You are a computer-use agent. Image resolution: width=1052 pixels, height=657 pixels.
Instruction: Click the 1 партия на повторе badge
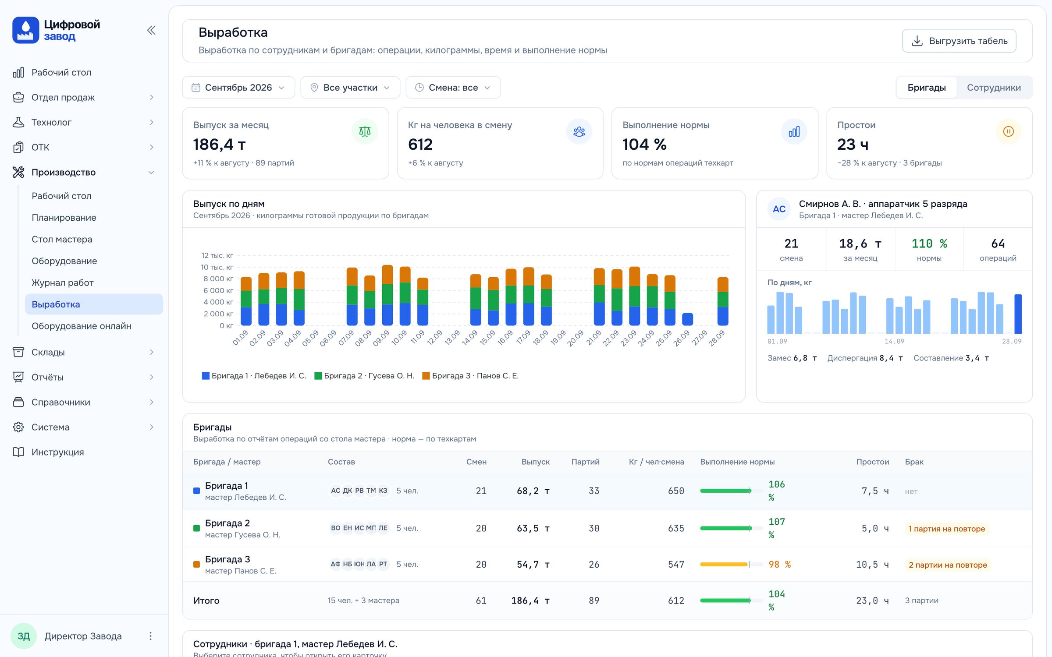click(947, 529)
